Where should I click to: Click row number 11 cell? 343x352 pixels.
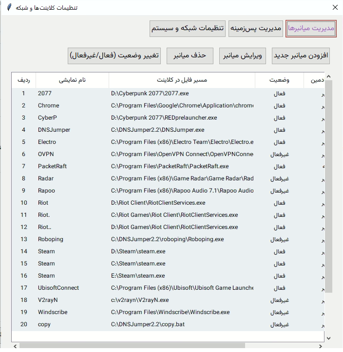(23, 215)
